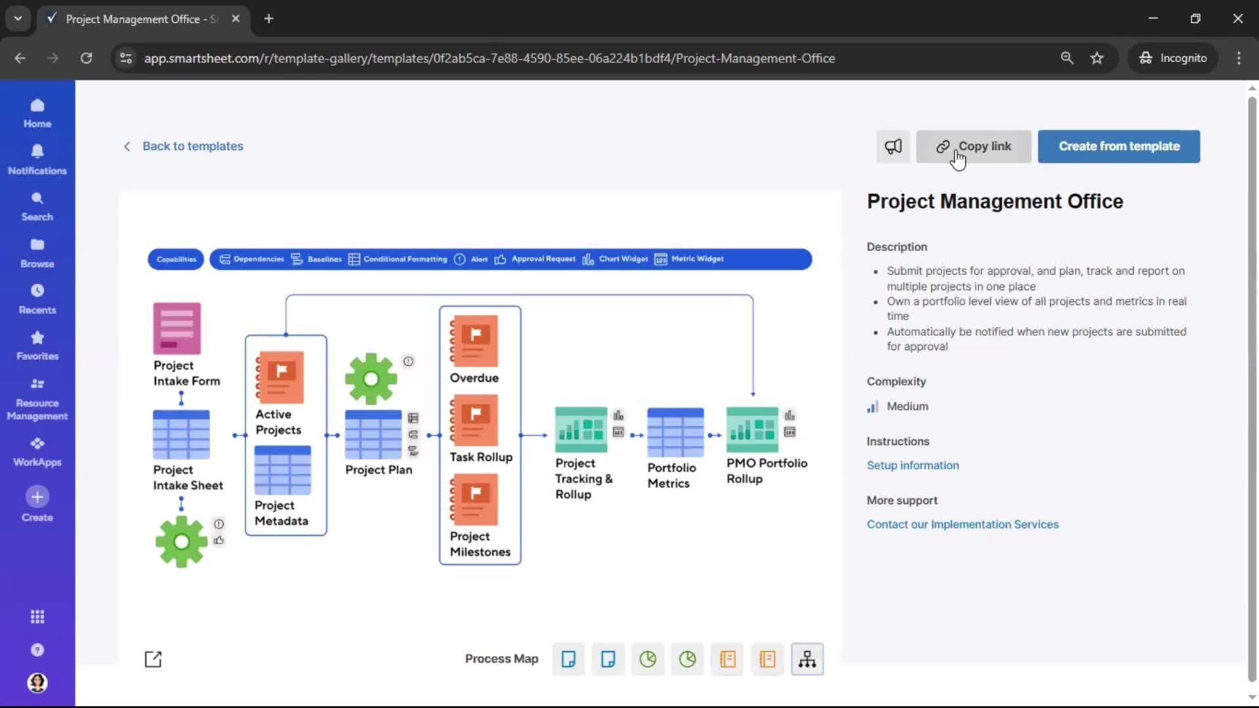Image resolution: width=1259 pixels, height=708 pixels.
Task: Open the Home section in sidebar
Action: click(x=37, y=113)
